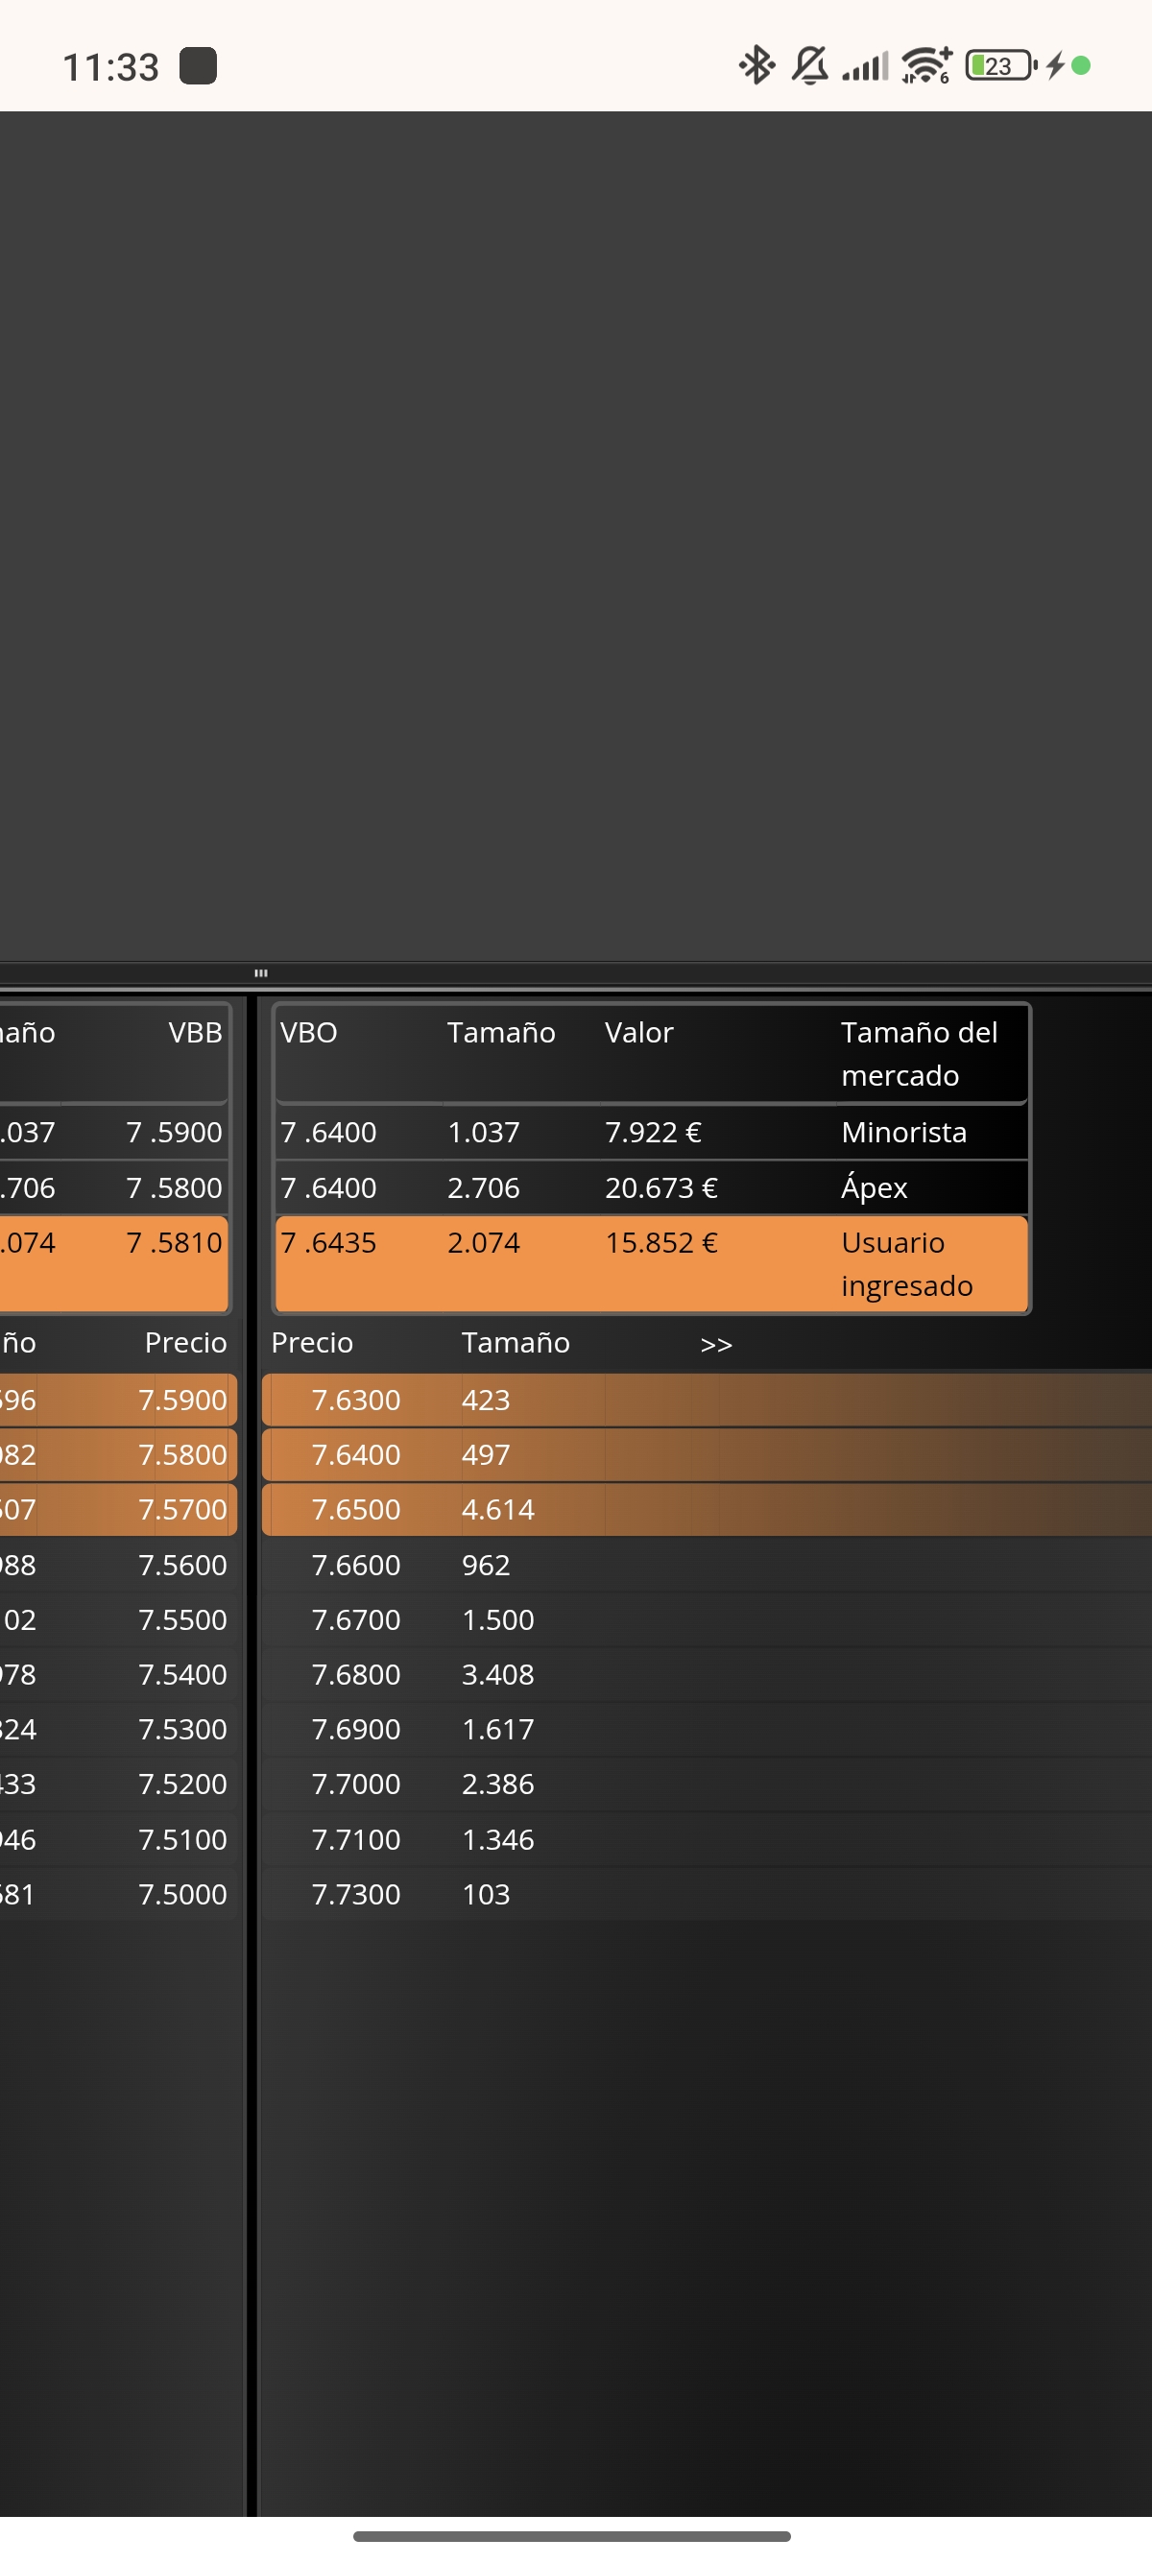Tap the Bluetooth status icon

click(756, 65)
